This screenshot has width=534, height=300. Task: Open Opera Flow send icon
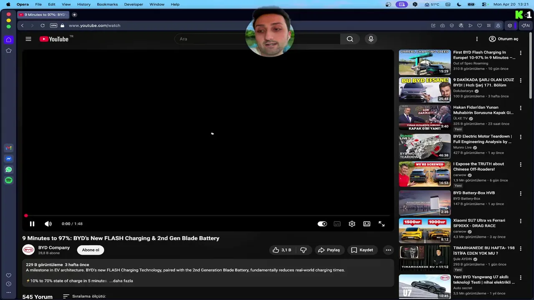tap(470, 25)
